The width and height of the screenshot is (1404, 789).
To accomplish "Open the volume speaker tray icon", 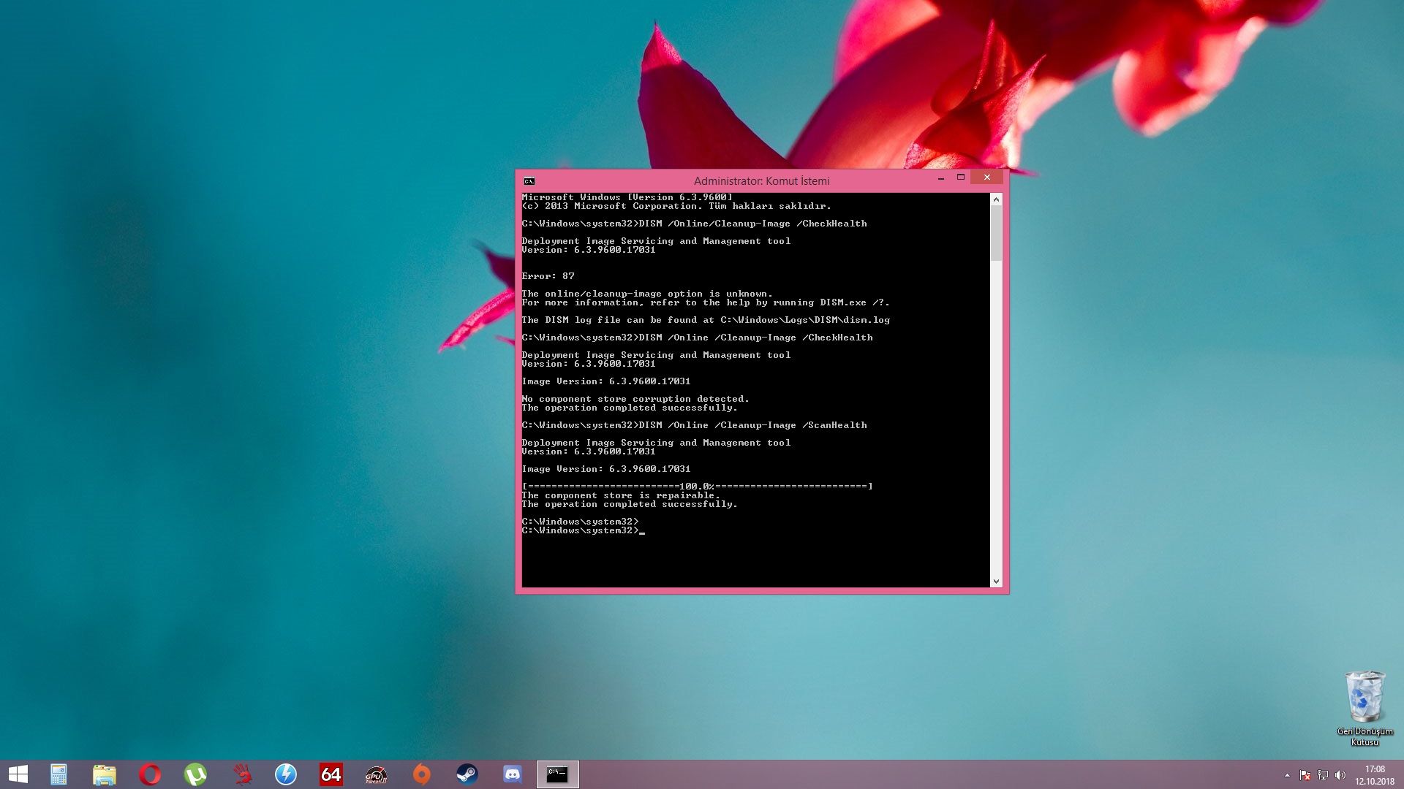I will [1340, 775].
